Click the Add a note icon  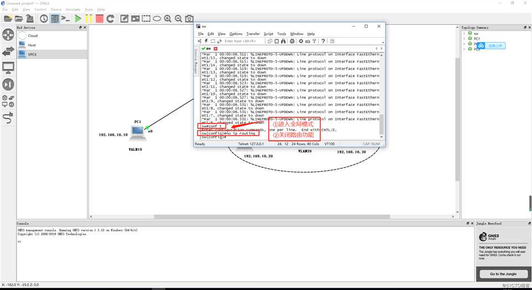coord(124,19)
